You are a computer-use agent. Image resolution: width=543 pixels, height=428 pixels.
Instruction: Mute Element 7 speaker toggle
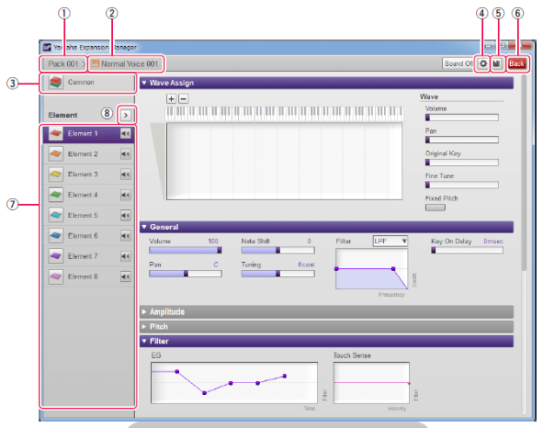click(125, 256)
